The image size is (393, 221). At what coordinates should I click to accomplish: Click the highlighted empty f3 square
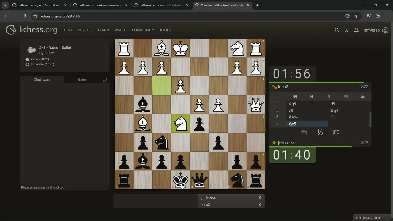point(162,86)
